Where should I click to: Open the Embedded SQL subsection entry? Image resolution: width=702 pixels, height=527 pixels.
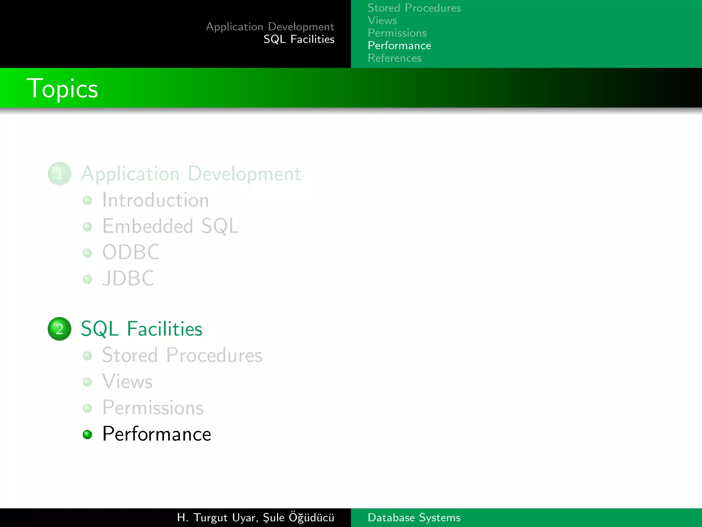(x=171, y=226)
